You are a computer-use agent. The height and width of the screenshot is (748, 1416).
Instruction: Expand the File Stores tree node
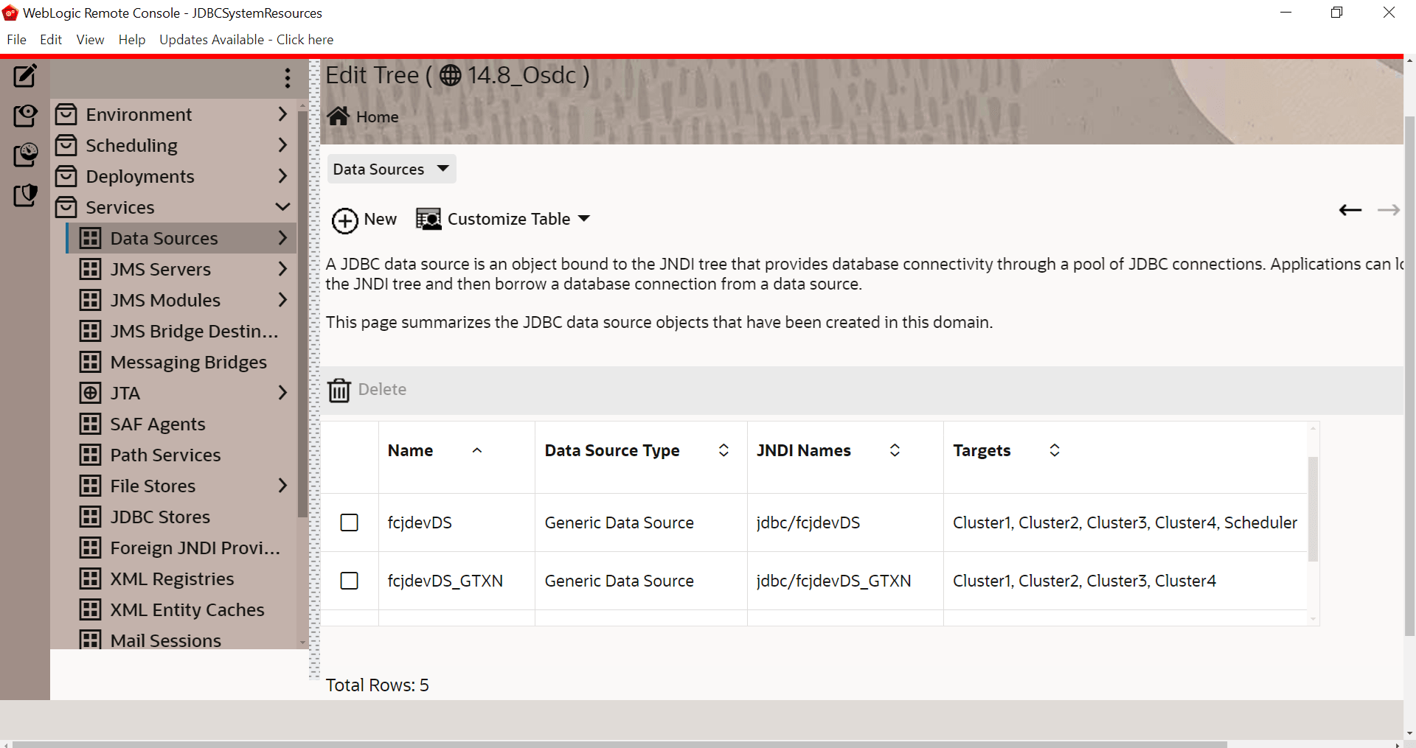[x=282, y=486]
